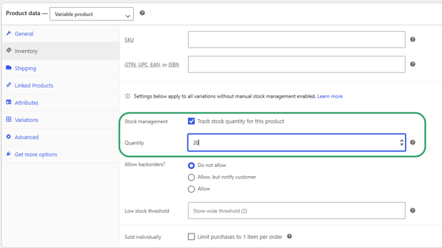Click the Attributes list icon

9,102
